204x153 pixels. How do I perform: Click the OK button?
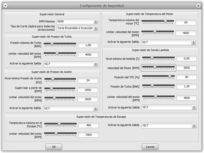click(x=54, y=147)
